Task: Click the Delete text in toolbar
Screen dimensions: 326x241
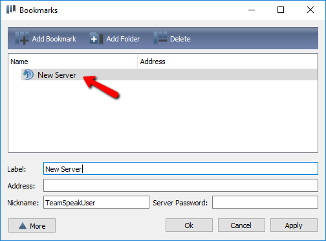Action: (x=180, y=39)
